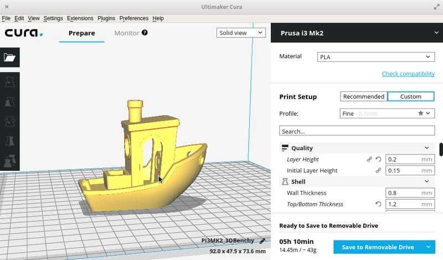The image size is (443, 260).
Task: Switch to the Monitor tab
Action: pyautogui.click(x=127, y=33)
